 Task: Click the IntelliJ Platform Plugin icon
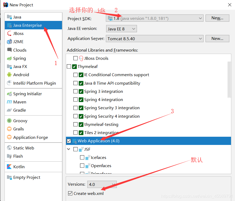[9, 83]
